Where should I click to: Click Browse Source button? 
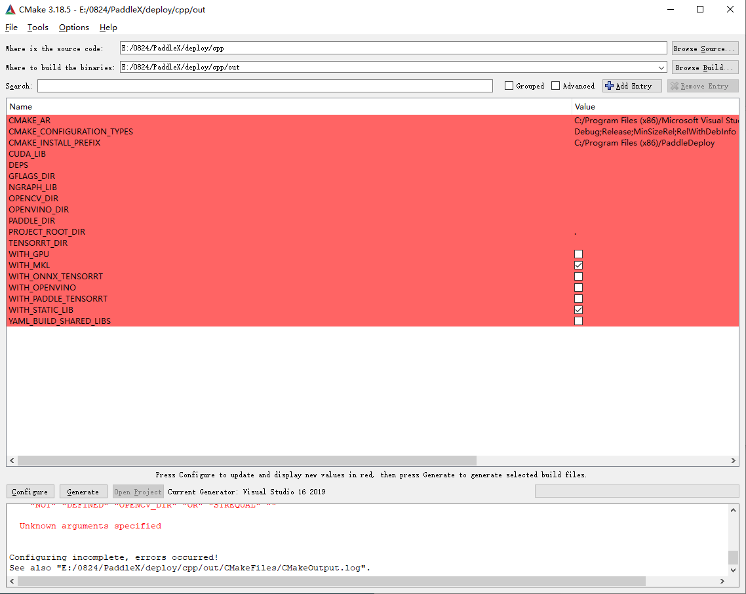705,49
